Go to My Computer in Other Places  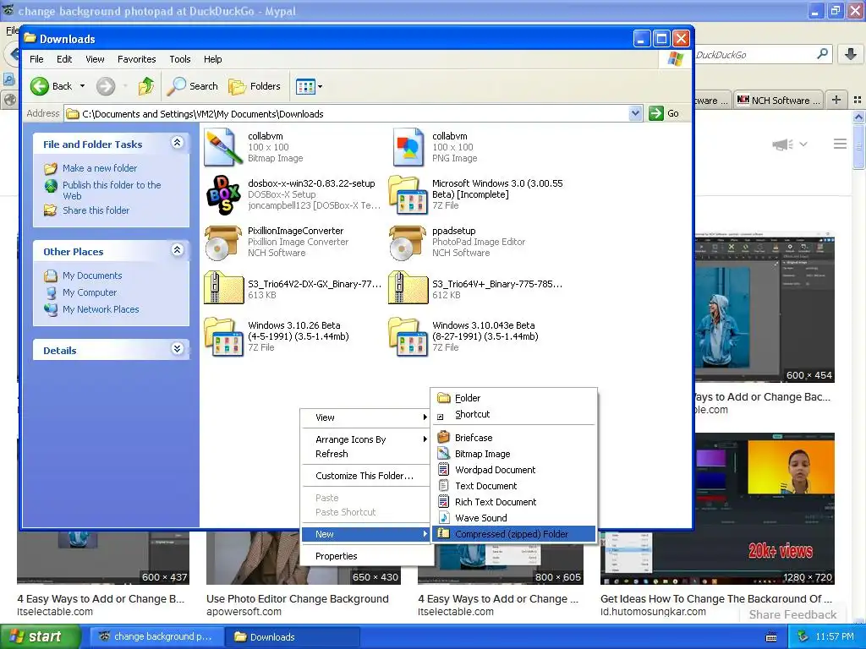click(x=90, y=292)
